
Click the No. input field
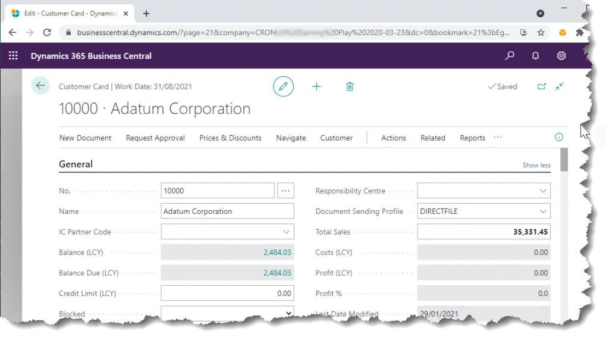218,191
